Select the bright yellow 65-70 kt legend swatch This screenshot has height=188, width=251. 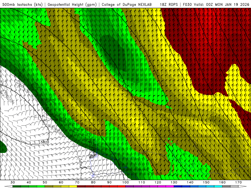[73, 186]
